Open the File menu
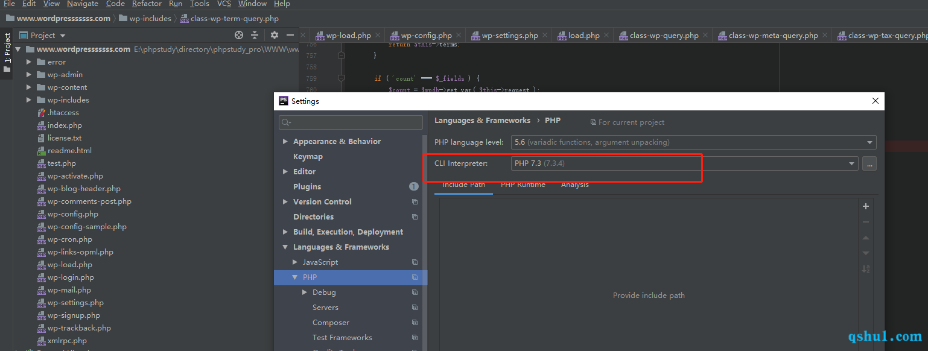This screenshot has width=928, height=351. point(10,4)
